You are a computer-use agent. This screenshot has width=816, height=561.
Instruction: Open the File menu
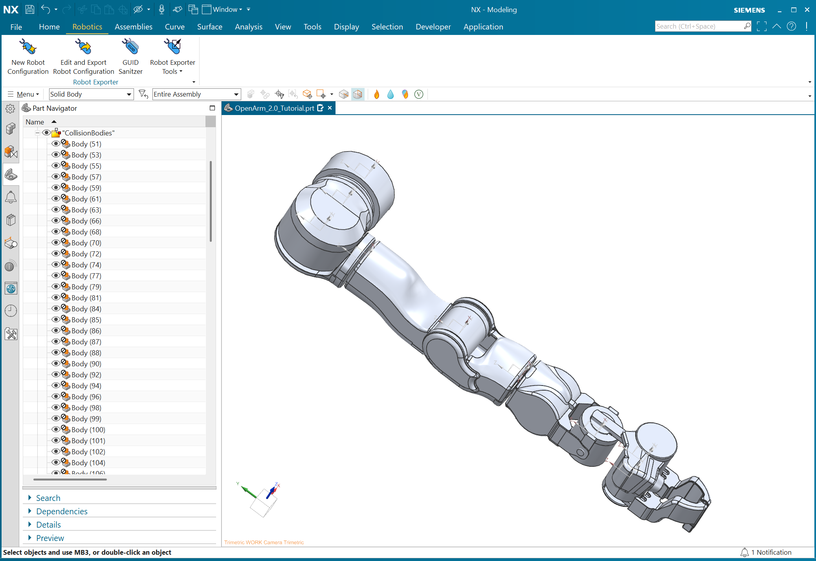(x=16, y=27)
